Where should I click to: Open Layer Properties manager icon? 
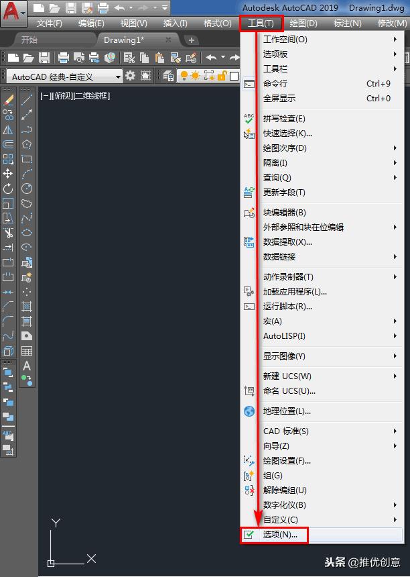click(168, 76)
